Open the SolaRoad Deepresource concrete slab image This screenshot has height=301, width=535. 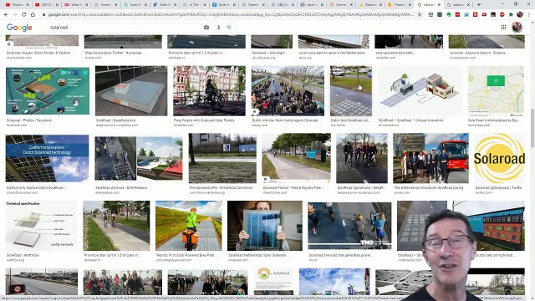click(x=131, y=91)
